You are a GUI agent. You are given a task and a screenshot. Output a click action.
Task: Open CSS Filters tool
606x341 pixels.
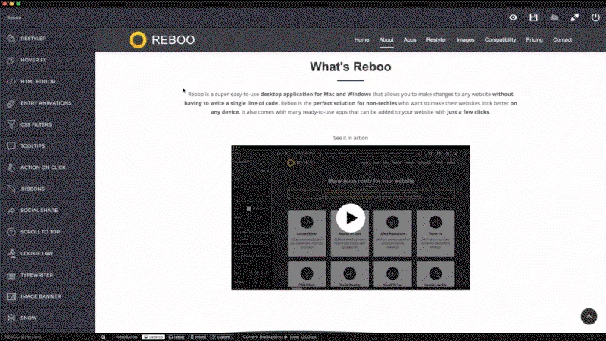[48, 124]
